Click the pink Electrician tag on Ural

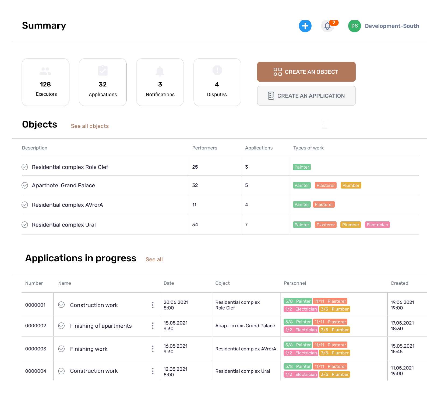click(377, 225)
